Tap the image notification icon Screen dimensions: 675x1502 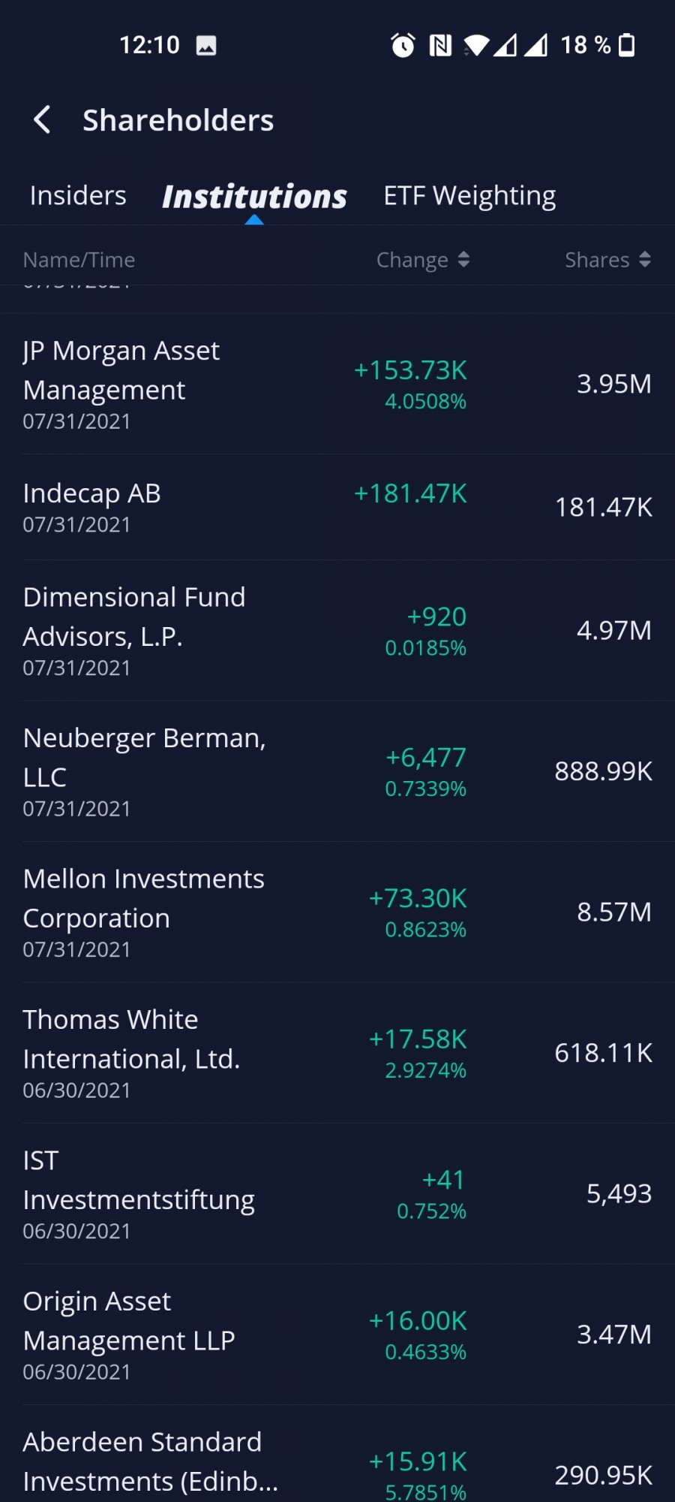coord(206,46)
